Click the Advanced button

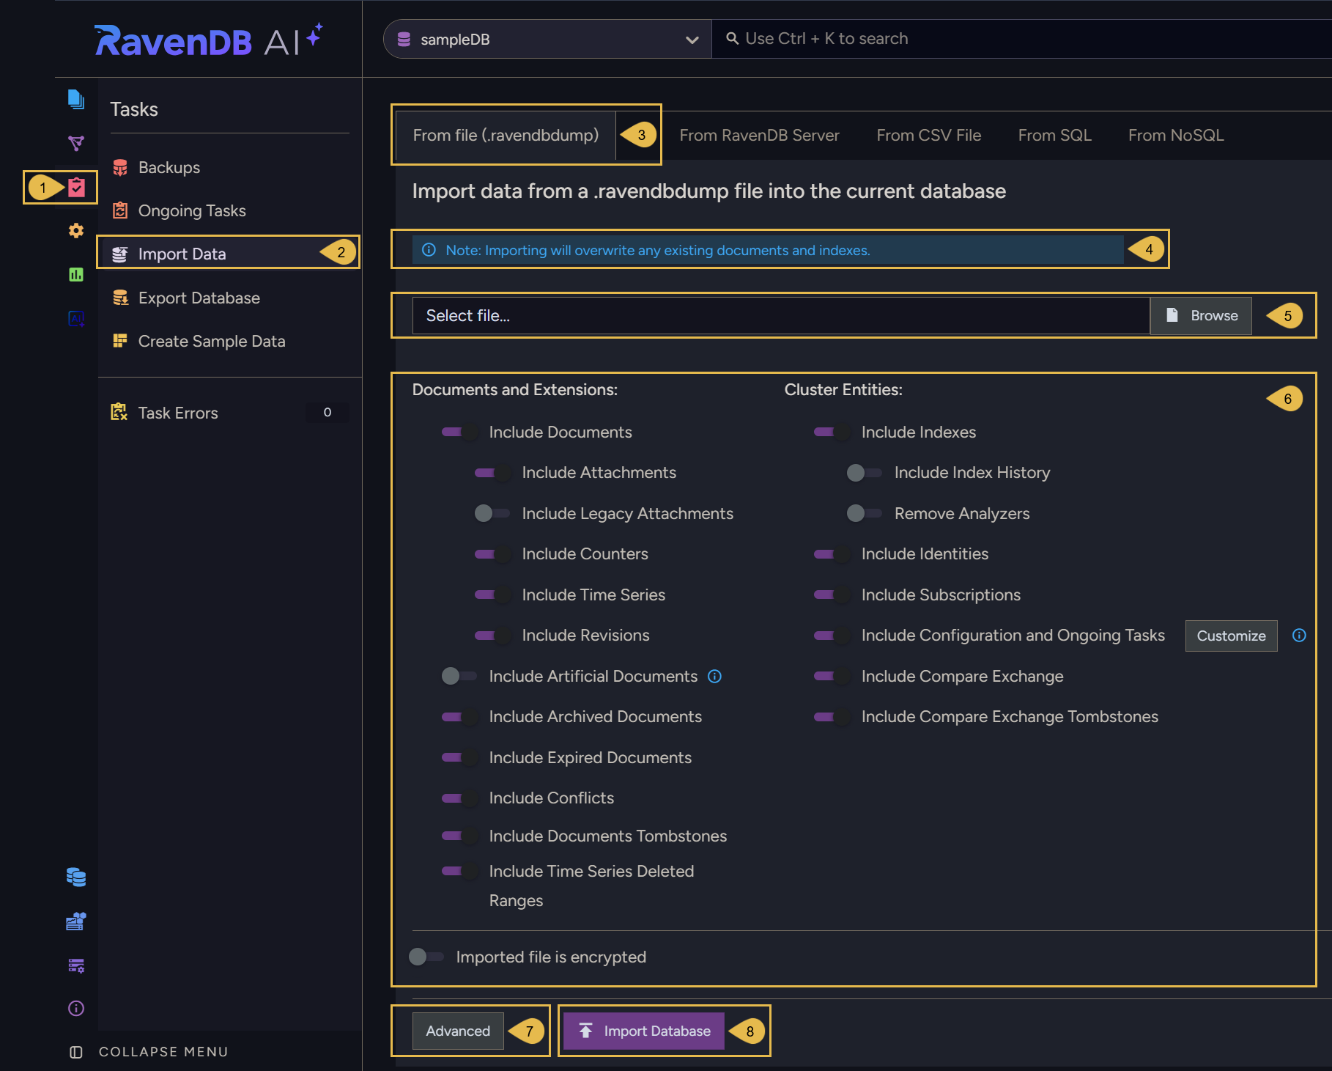tap(458, 1031)
